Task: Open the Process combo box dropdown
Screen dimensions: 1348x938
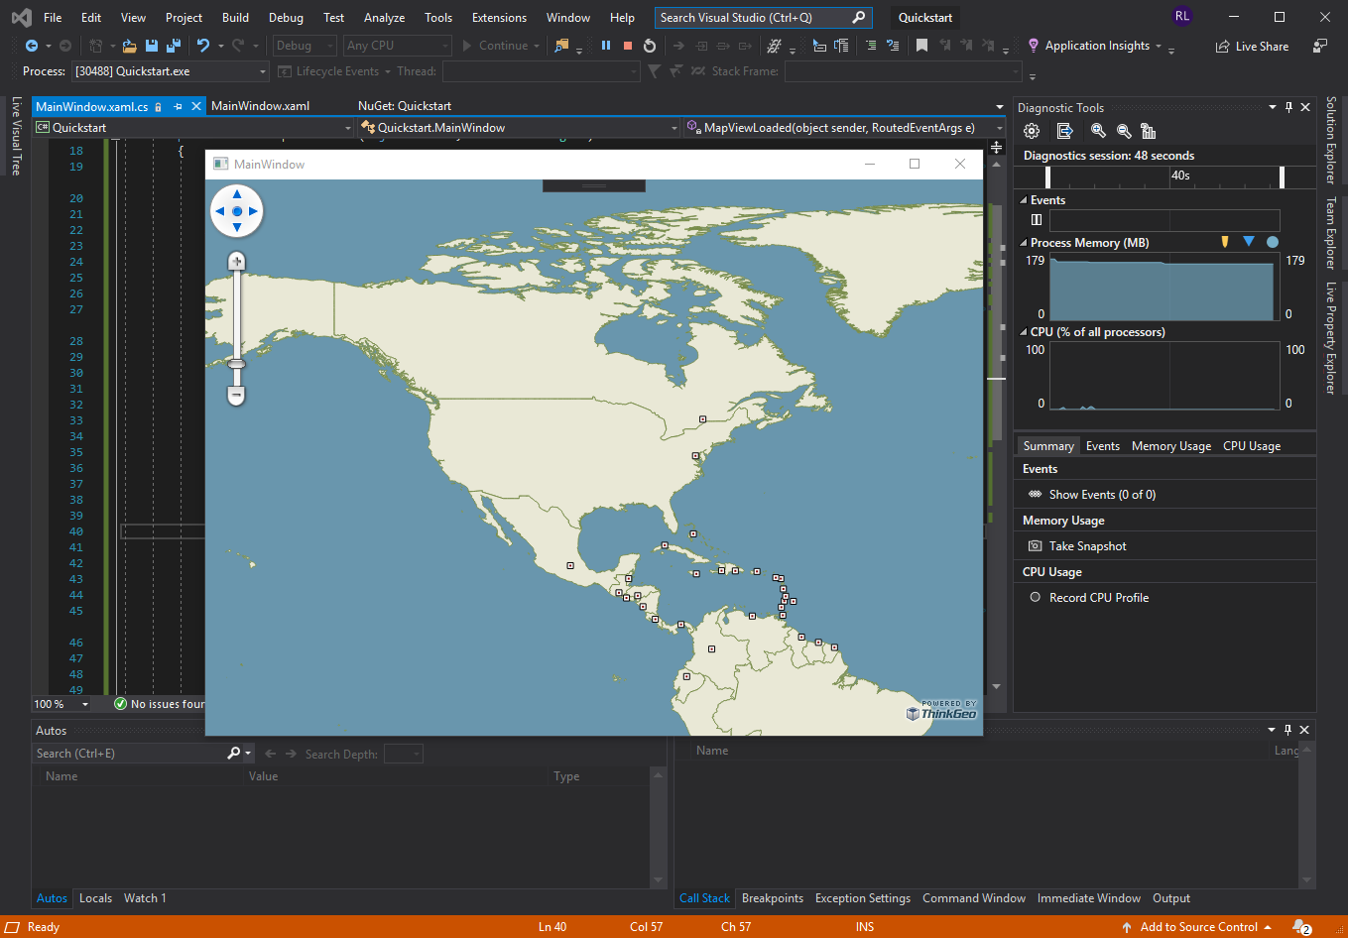Action: [261, 70]
